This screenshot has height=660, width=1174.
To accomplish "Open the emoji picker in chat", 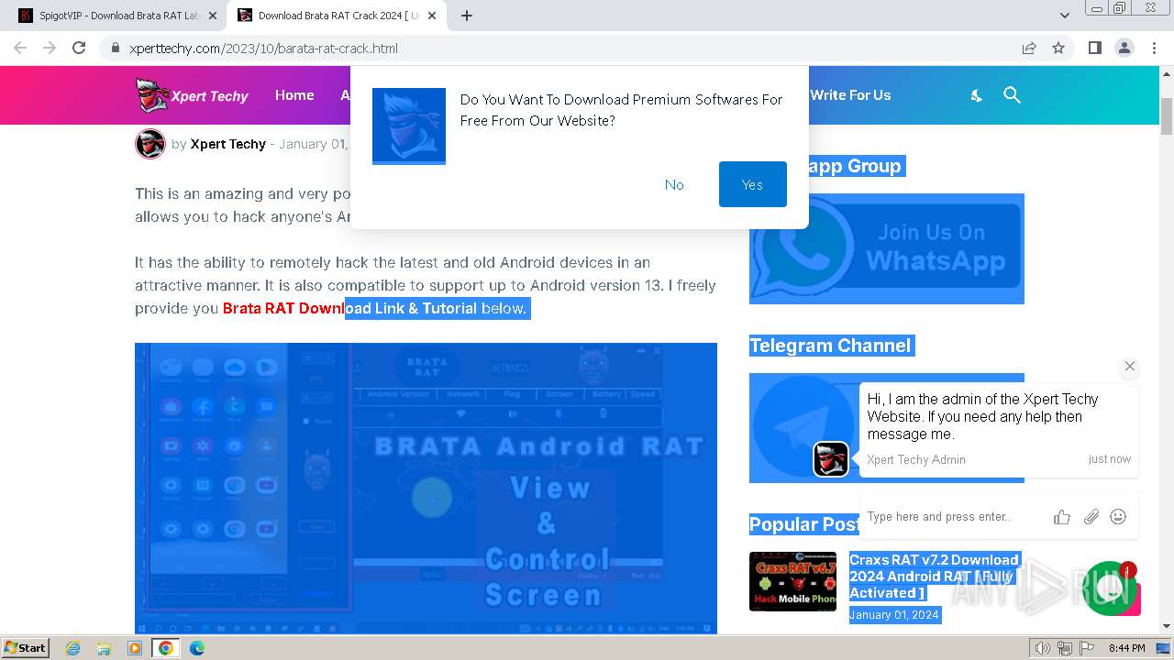I will pos(1118,517).
